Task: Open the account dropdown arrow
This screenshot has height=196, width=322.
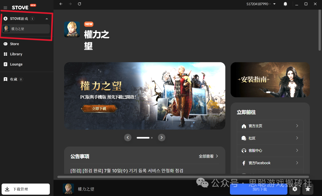Action: tap(274, 4)
